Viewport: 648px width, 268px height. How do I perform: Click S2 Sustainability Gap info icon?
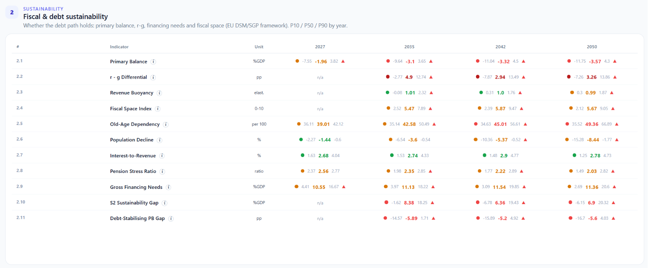165,203
